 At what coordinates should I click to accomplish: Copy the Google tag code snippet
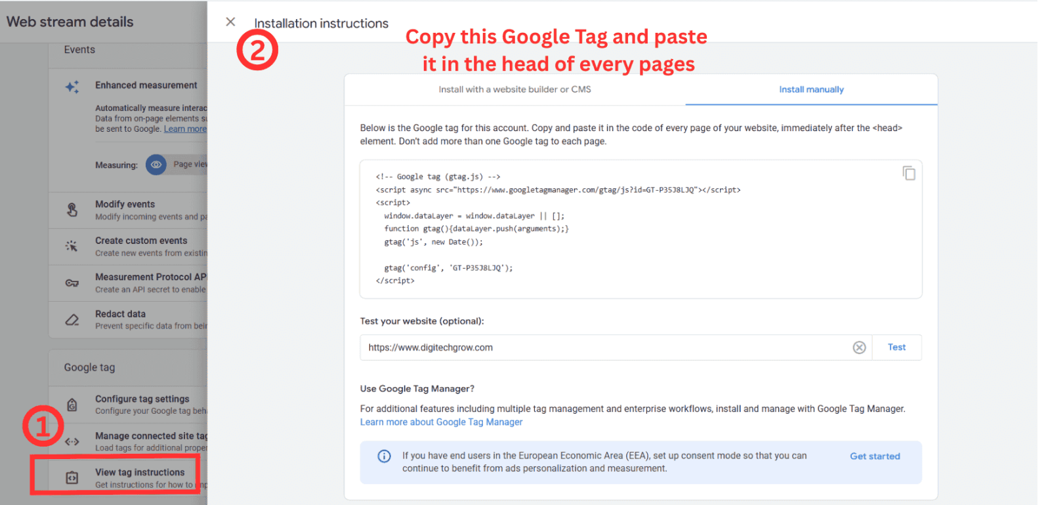tap(910, 173)
